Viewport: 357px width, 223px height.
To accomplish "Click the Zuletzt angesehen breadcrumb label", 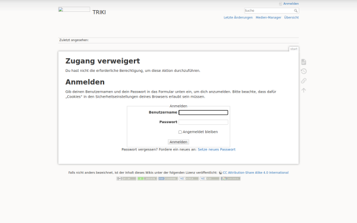I will click(74, 40).
